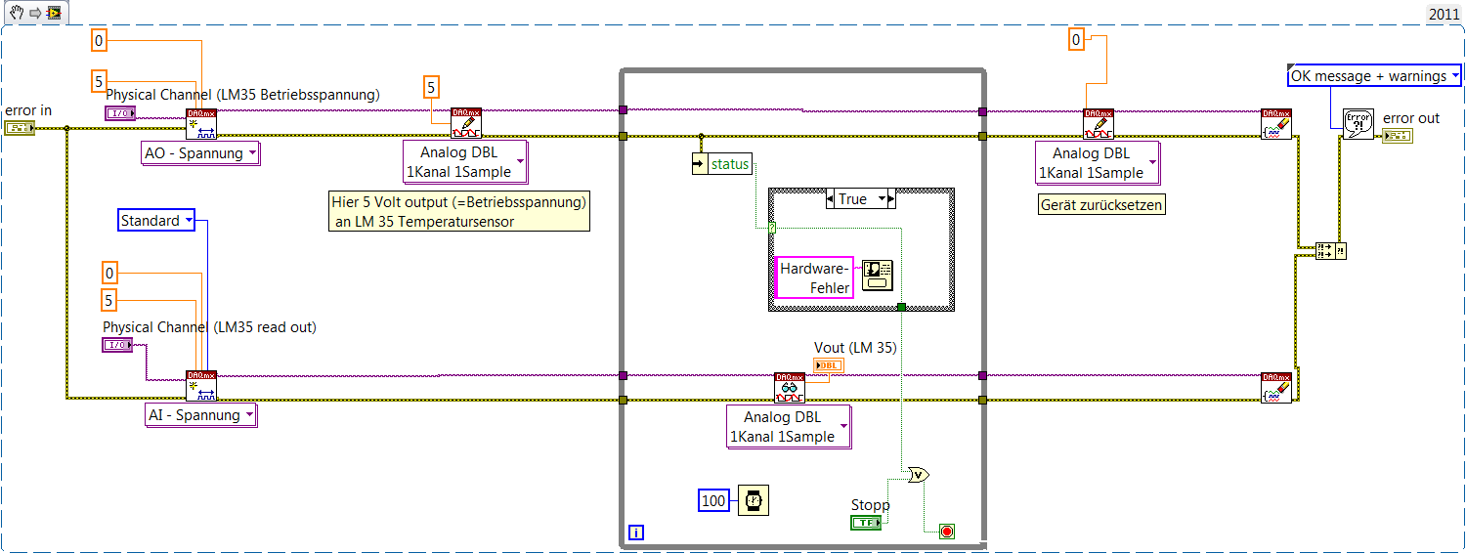Select the Merge Errors node
This screenshot has width=1466, height=554.
[1331, 251]
